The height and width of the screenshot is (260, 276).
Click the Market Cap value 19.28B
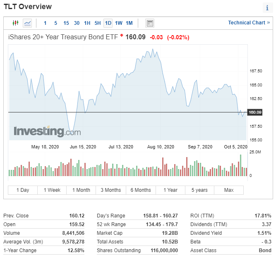click(x=170, y=233)
